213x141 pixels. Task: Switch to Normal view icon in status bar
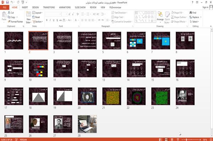(160, 140)
